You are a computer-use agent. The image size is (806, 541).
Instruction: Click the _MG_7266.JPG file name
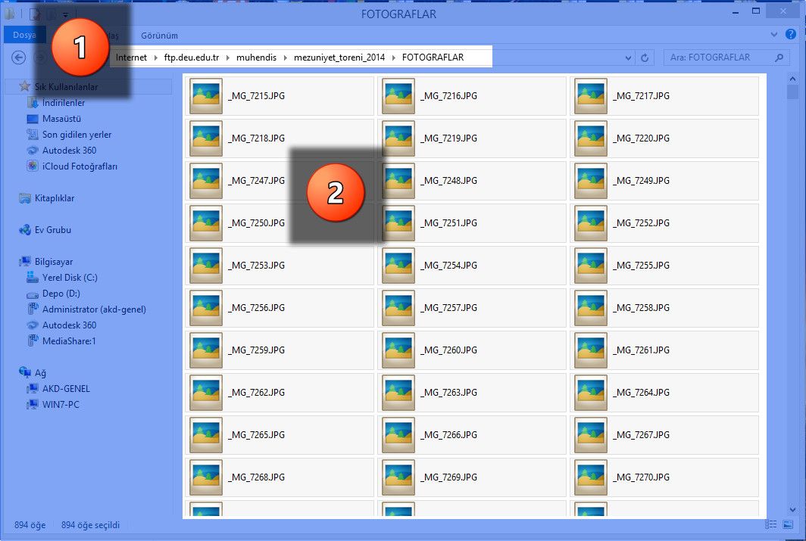click(448, 435)
